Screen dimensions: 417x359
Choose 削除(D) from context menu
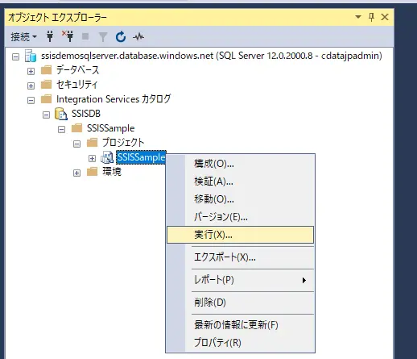(240, 303)
